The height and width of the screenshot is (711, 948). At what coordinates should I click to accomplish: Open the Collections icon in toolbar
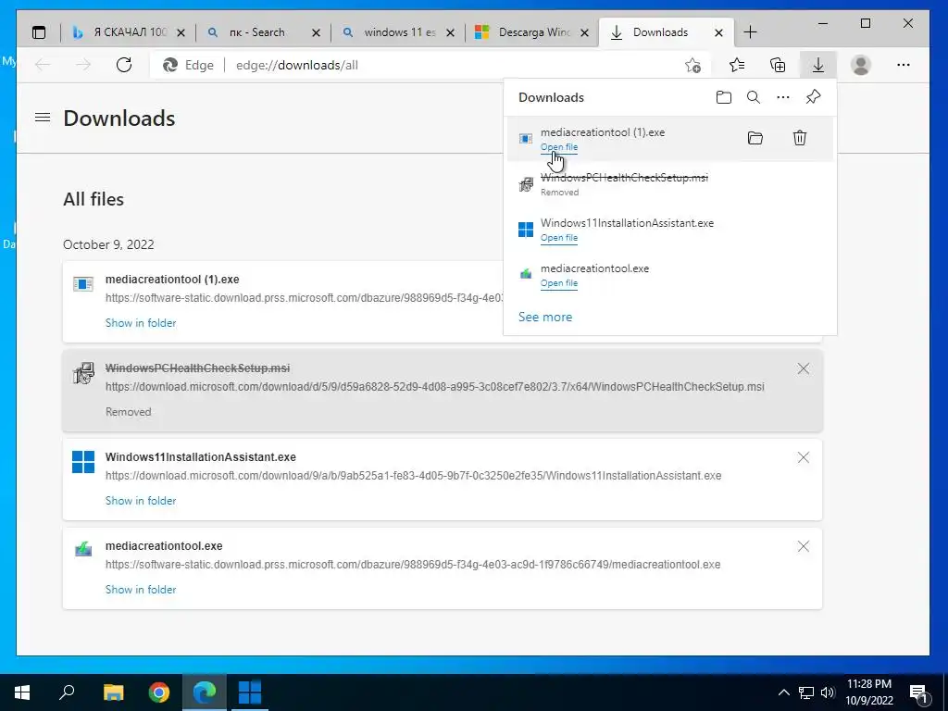coord(778,65)
